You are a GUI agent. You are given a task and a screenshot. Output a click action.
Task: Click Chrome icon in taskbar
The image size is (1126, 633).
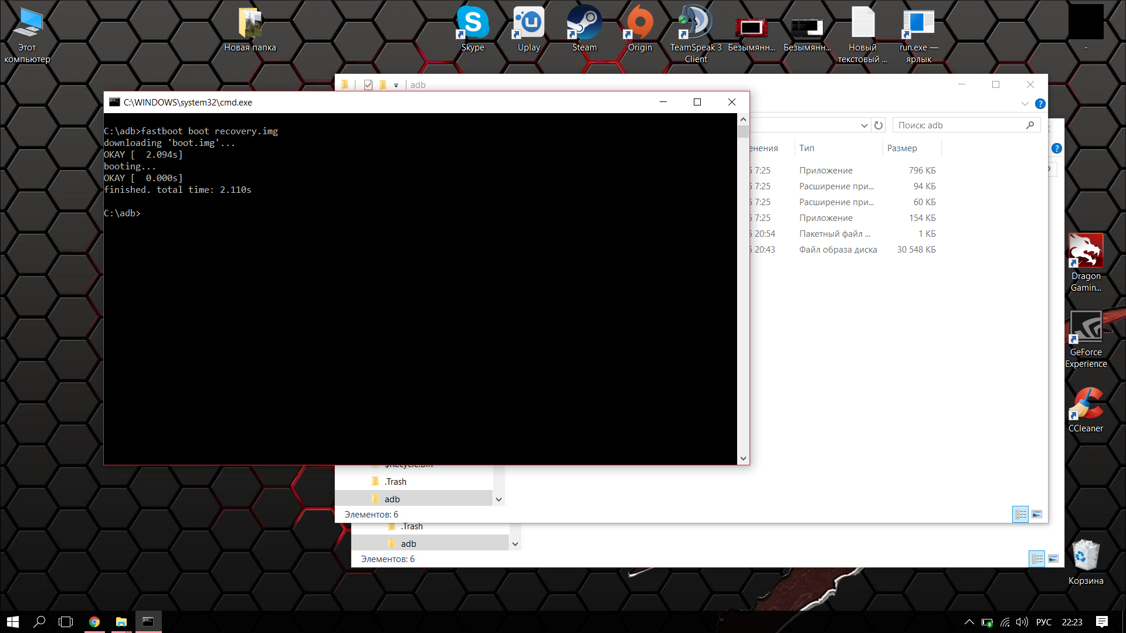tap(94, 622)
